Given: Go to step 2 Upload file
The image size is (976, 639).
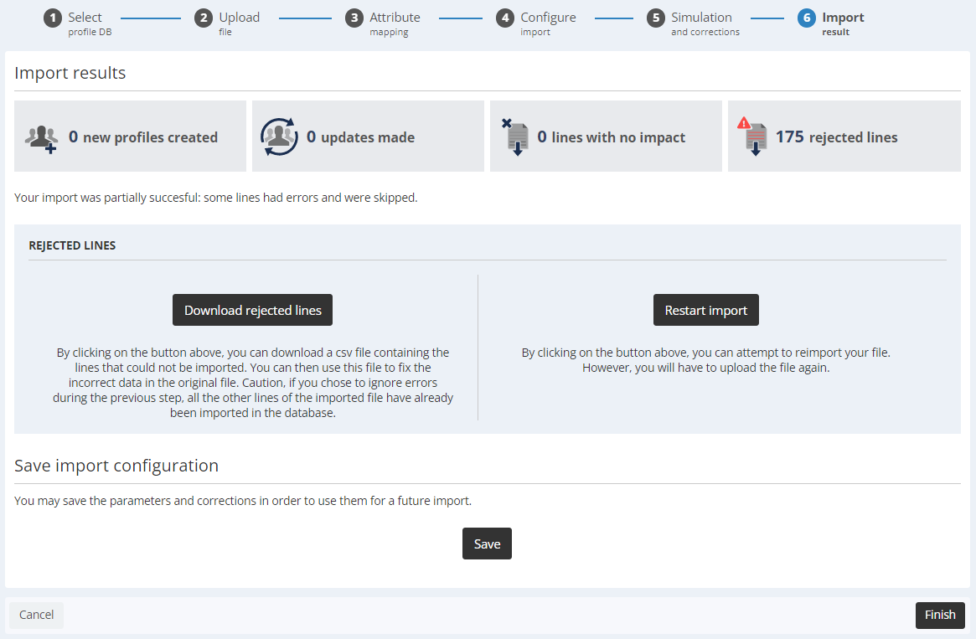Looking at the screenshot, I should (227, 23).
